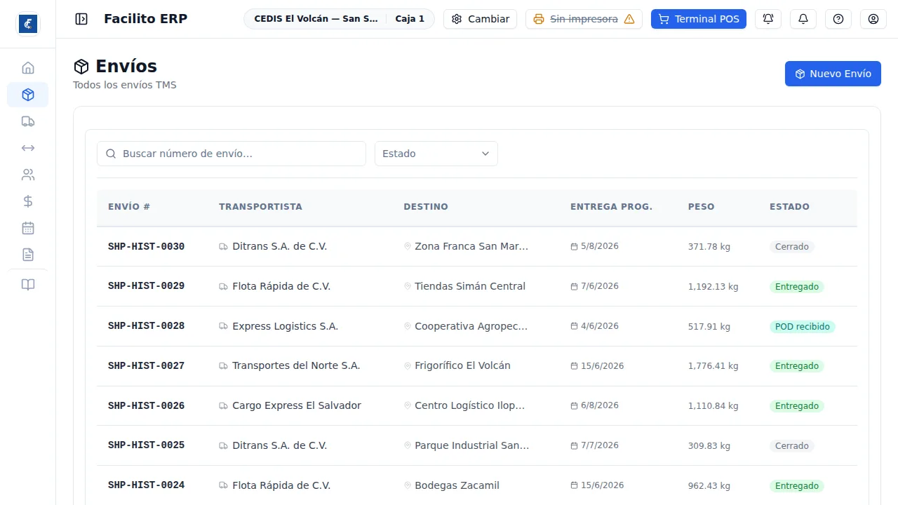Open CEDIS El Volcán location selector
Viewport: 898px width, 505px height.
click(x=339, y=19)
